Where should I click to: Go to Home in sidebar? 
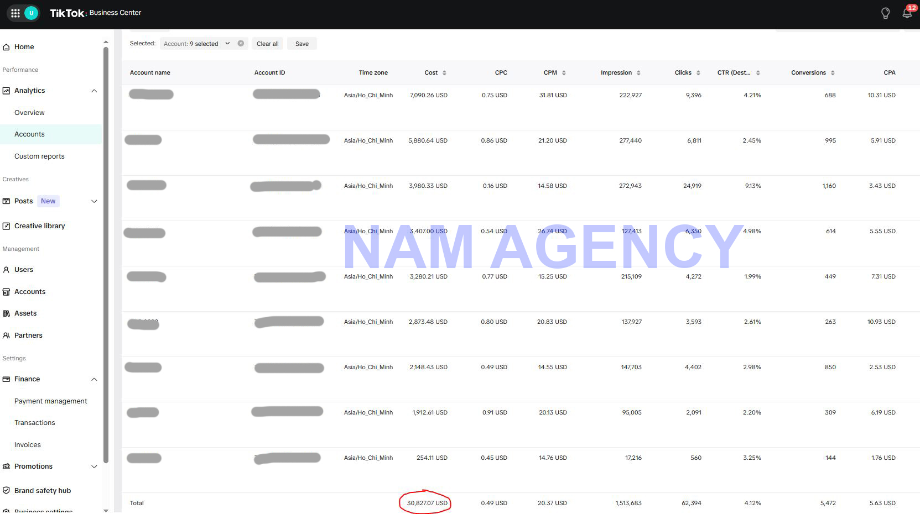(x=24, y=47)
